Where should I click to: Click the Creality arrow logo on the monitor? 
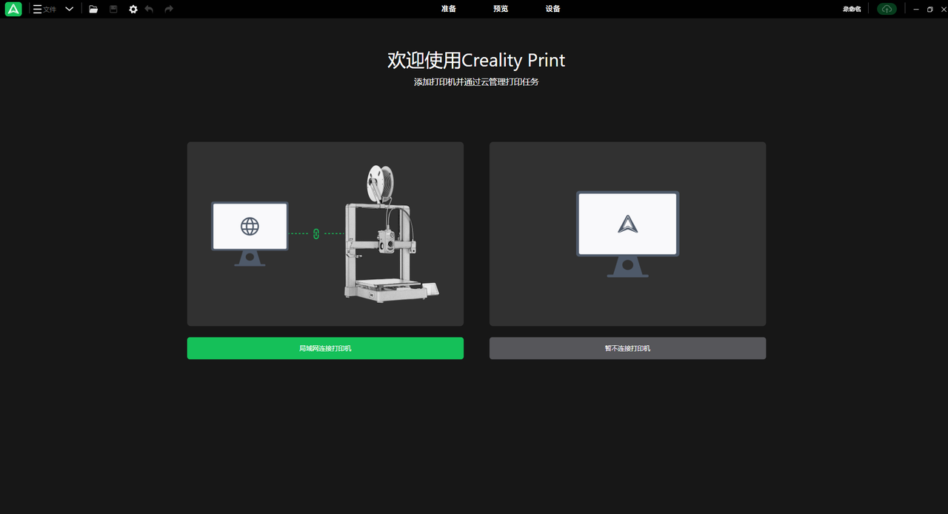pos(628,224)
